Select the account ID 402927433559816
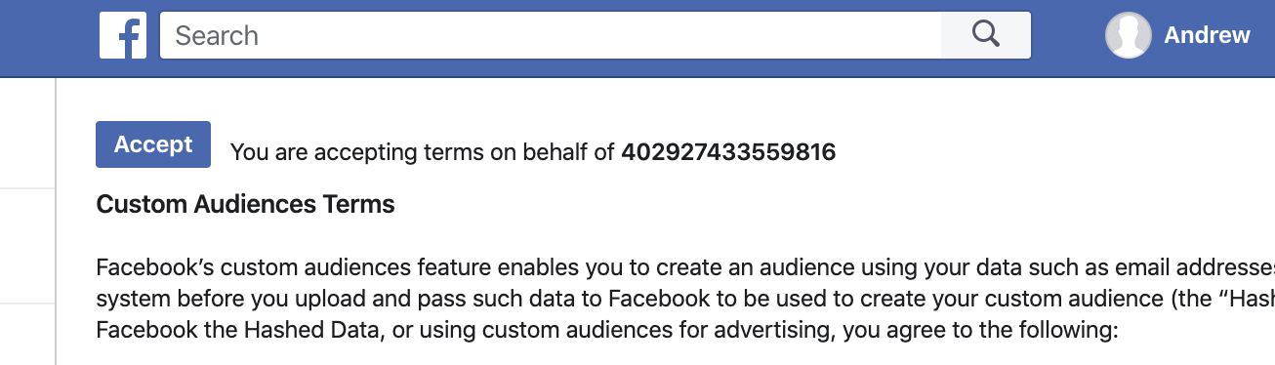This screenshot has height=365, width=1275. tap(728, 152)
